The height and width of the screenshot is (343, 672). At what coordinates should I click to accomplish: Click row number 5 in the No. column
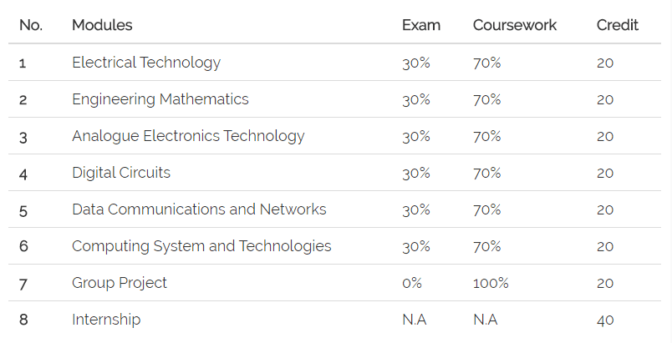point(23,209)
